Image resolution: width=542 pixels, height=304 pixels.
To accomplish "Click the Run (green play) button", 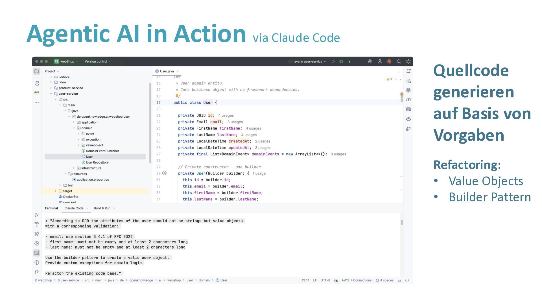I will point(333,61).
